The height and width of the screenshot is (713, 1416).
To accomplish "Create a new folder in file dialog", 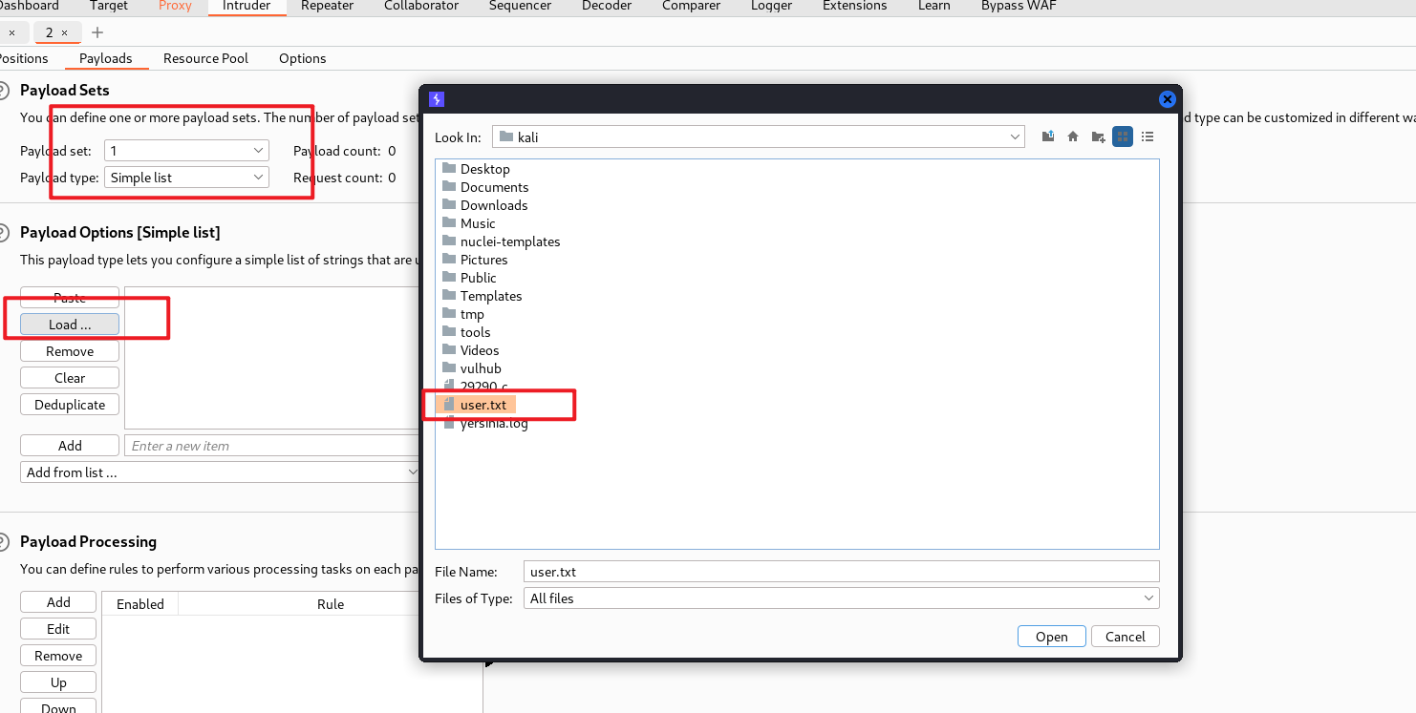I will pos(1098,136).
